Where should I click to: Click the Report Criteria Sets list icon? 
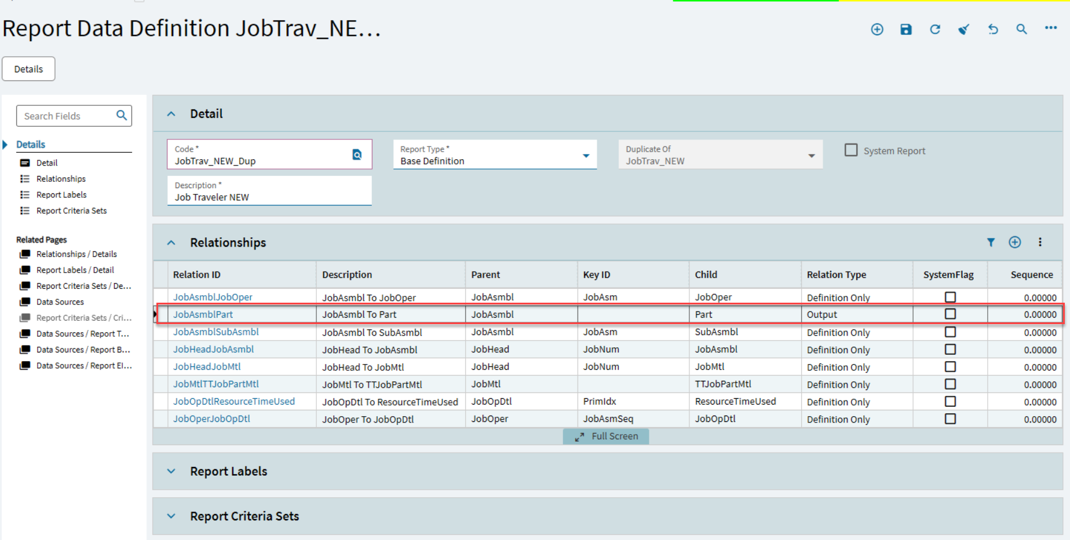[25, 211]
